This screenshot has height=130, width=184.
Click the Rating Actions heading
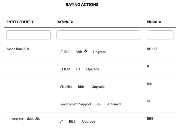(x=82, y=5)
